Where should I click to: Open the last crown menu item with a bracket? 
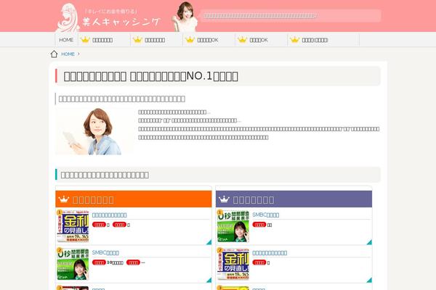click(x=323, y=40)
